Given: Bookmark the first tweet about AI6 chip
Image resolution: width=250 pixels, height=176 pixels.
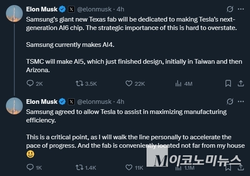Looking at the screenshot, I should [228, 84].
